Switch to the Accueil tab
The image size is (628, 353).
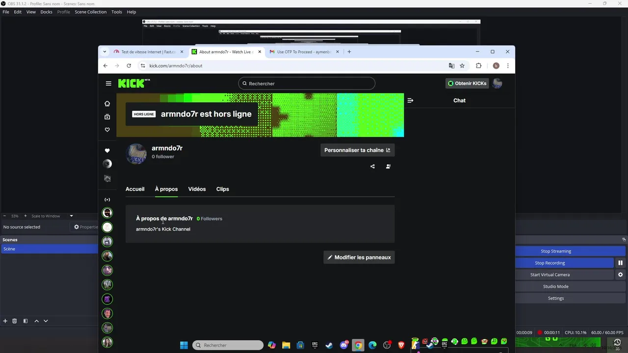point(135,189)
